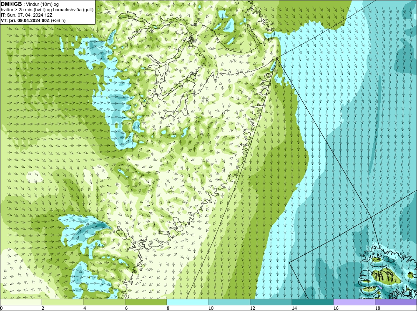The image size is (417, 311).
Task: Click the purple legend swatch above 18 m/s
Action: (x=396, y=302)
